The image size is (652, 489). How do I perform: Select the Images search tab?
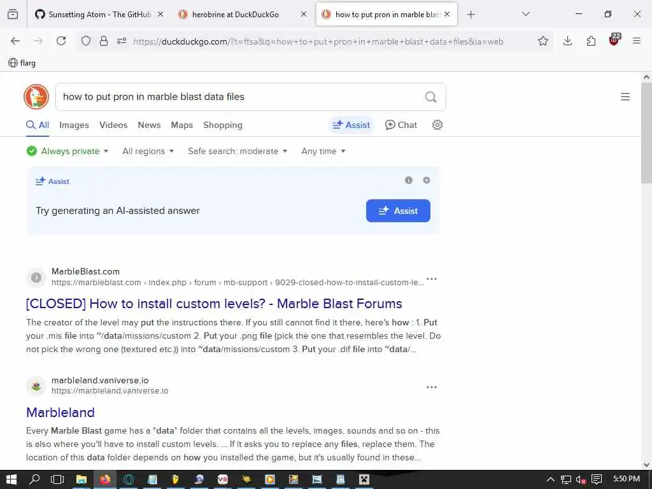click(74, 125)
